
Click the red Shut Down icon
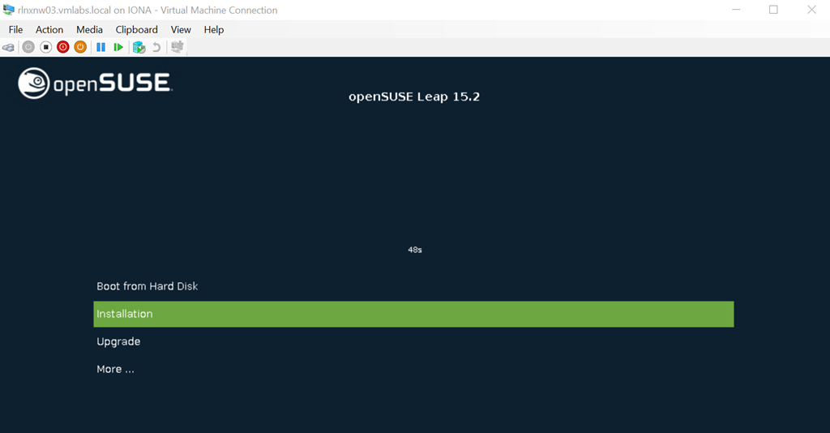[x=63, y=47]
